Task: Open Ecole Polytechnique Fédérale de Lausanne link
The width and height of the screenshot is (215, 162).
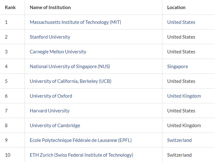Action: tap(81, 140)
